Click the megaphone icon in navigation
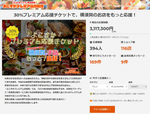The image size is (150, 114). (101, 3)
